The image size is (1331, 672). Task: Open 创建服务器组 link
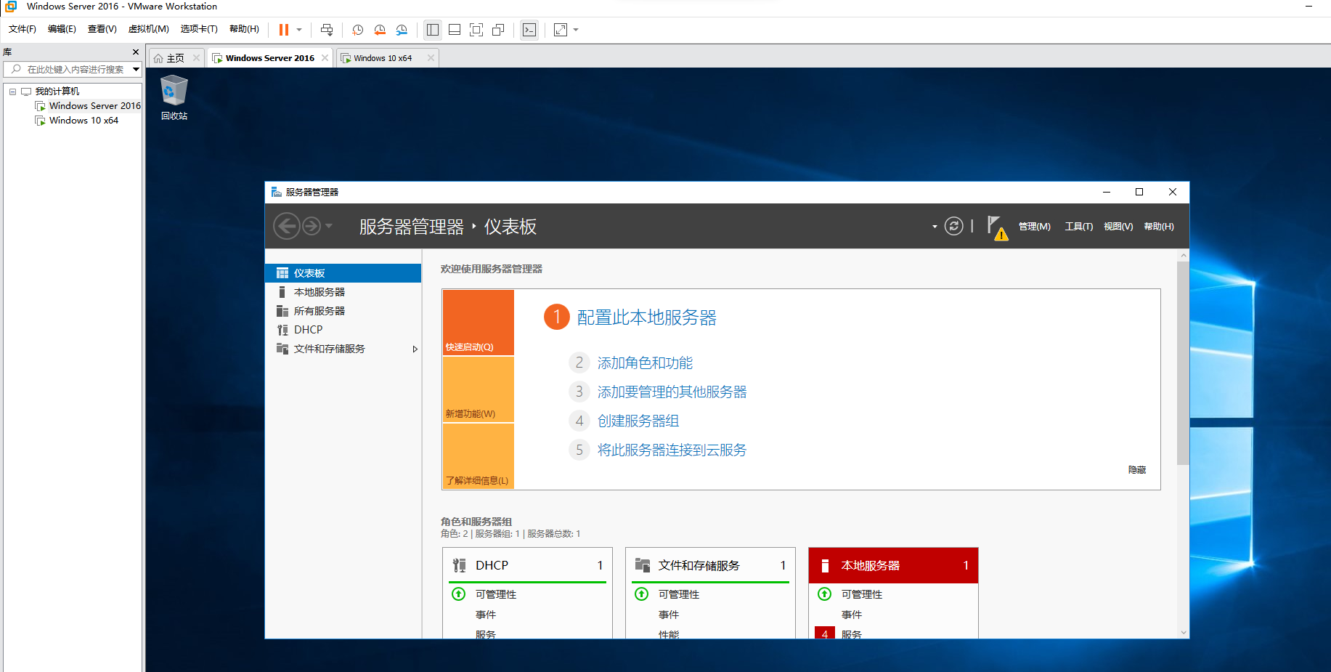click(638, 421)
